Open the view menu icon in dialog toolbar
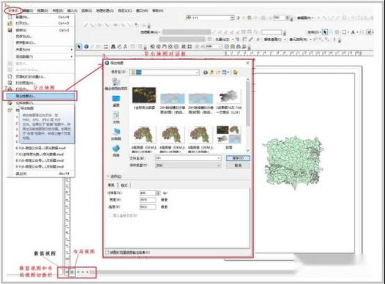The width and height of the screenshot is (385, 284). [225, 72]
